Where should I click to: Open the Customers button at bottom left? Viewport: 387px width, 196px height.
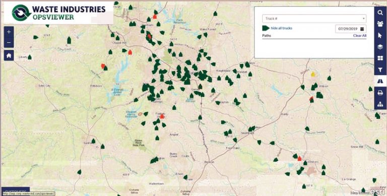[15, 191]
